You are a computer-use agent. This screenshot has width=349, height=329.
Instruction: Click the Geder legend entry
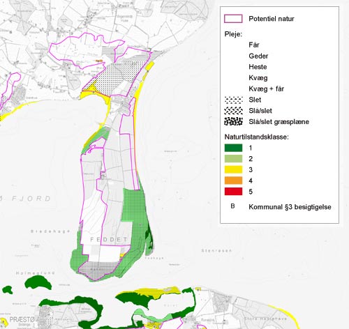(258, 56)
